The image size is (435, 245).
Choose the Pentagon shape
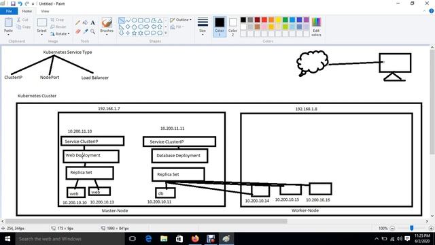click(135, 27)
